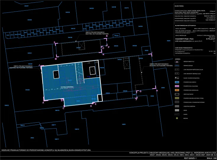This screenshot has height=160, width=217.
Task: Click the green tree symbol in legend
Action: click(x=177, y=118)
